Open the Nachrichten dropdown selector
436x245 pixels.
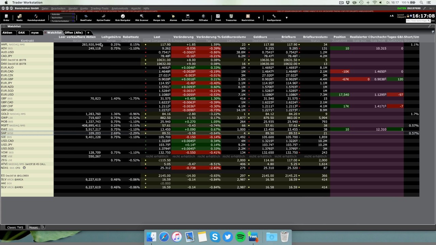(x=63, y=18)
